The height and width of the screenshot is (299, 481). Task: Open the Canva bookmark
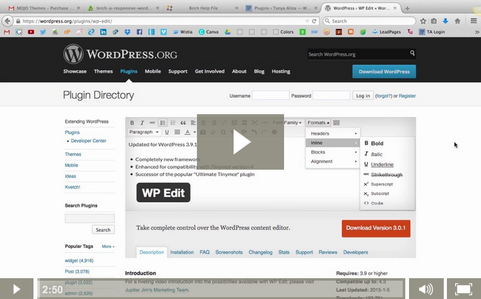coord(208,32)
